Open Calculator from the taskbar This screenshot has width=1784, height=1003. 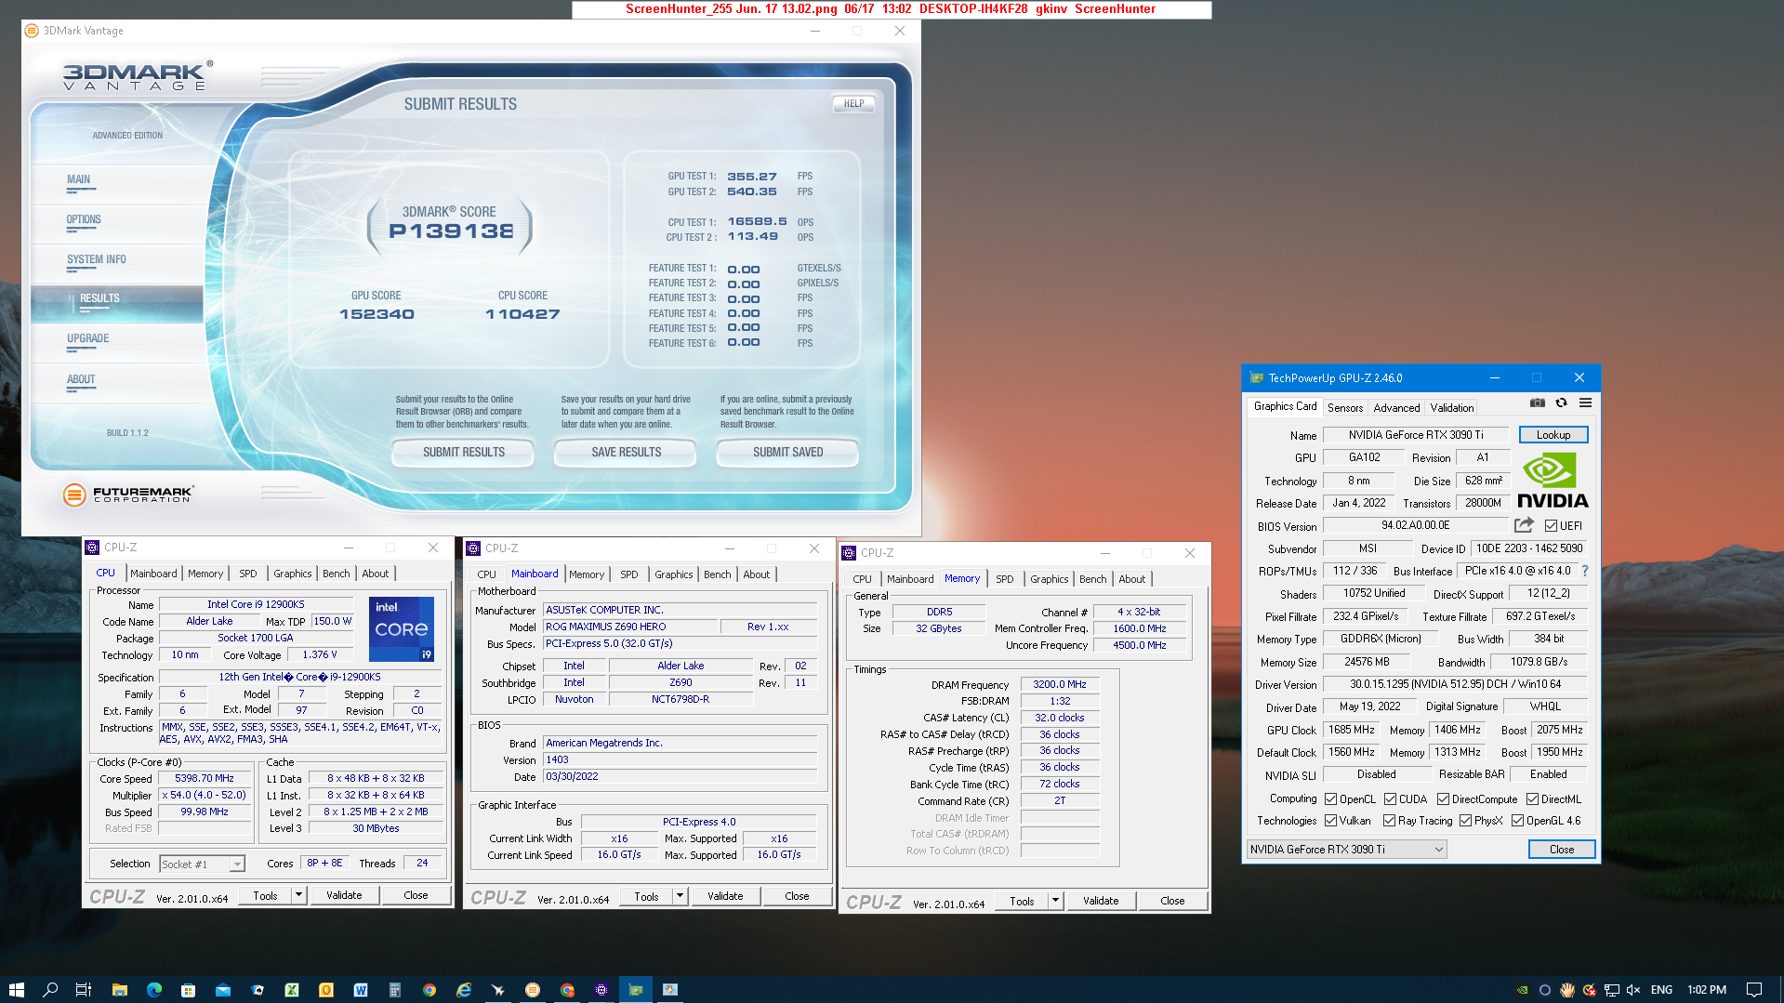pos(395,990)
